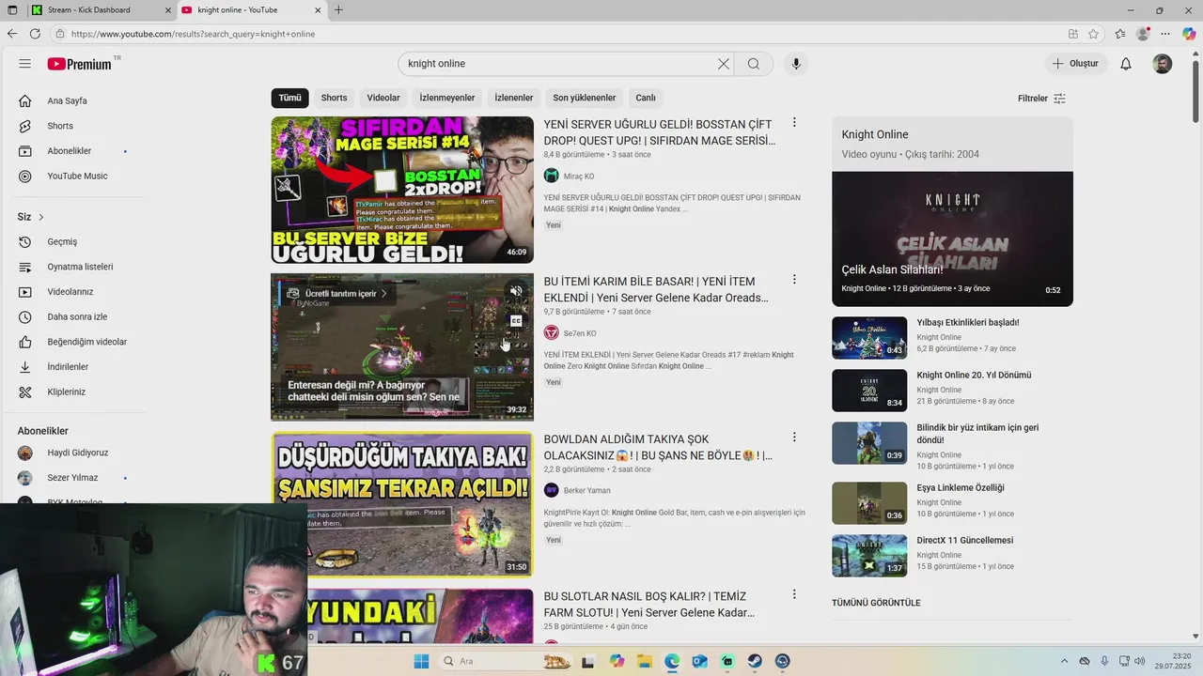Select the Canlı filter chip
Image resolution: width=1203 pixels, height=676 pixels.
[x=646, y=98]
